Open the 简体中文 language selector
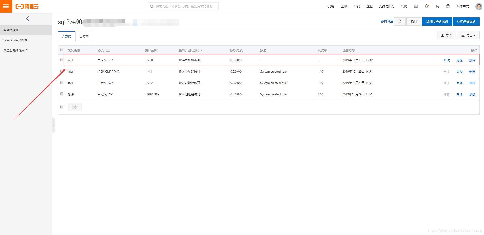 tap(462, 6)
